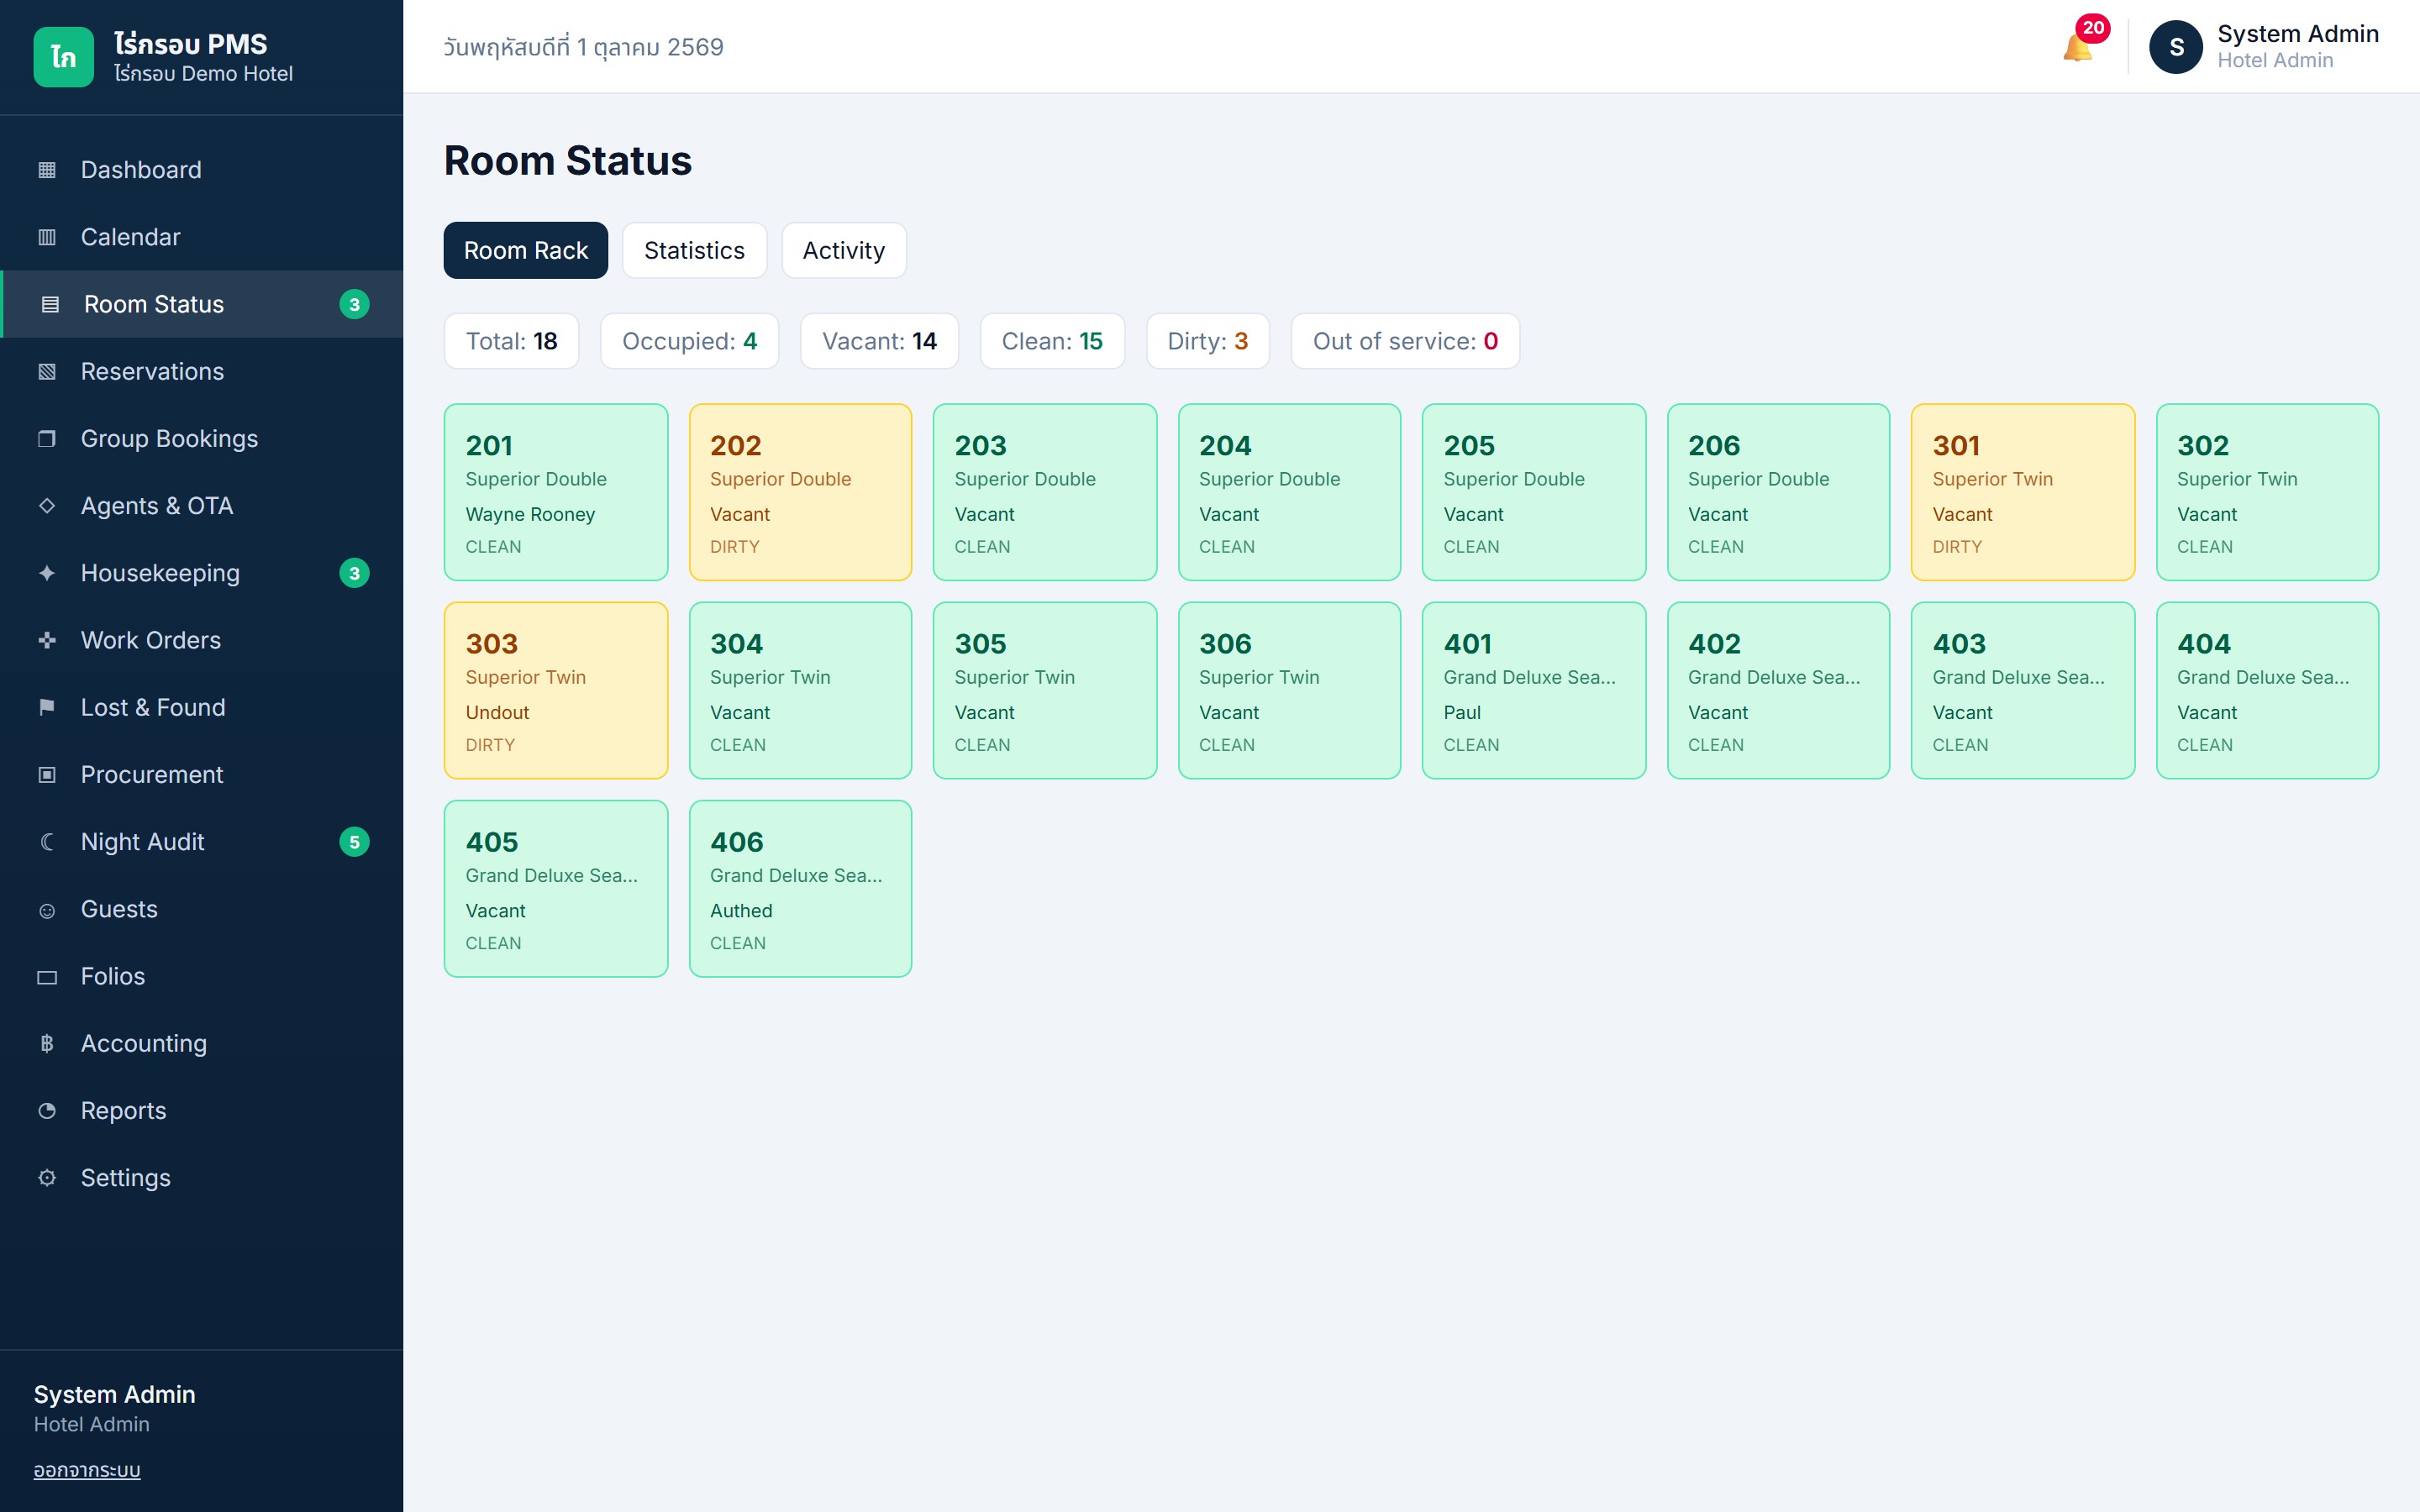Click the Lost & Found flag icon
The image size is (2420, 1512).
coord(47,707)
